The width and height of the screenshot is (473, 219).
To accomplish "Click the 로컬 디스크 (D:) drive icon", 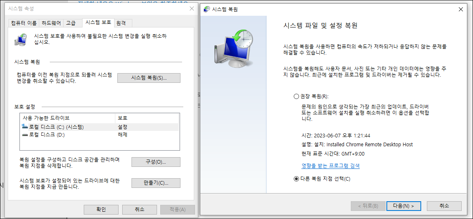I will point(25,135).
